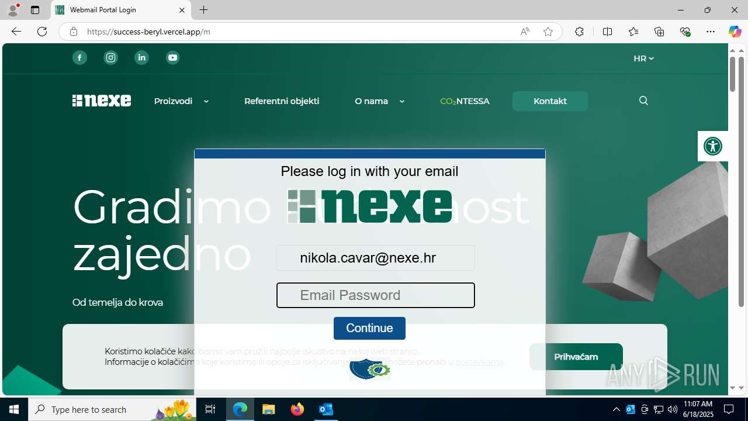Open Settings and more ellipsis
The width and height of the screenshot is (748, 421).
(x=711, y=32)
